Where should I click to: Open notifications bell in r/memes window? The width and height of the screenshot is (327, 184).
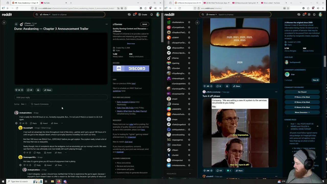tap(314, 15)
